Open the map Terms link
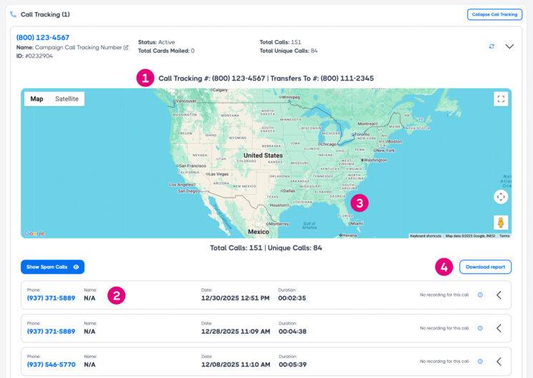 coord(504,236)
